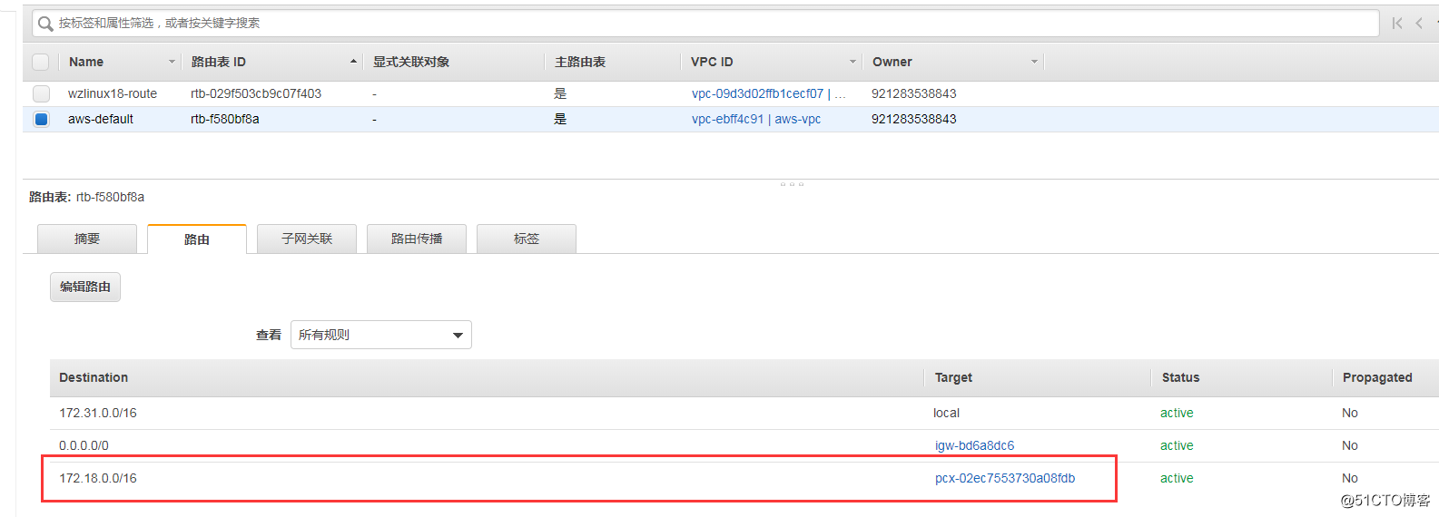The image size is (1439, 517).
Task: Click the 主路由表 column header
Action: click(x=580, y=62)
